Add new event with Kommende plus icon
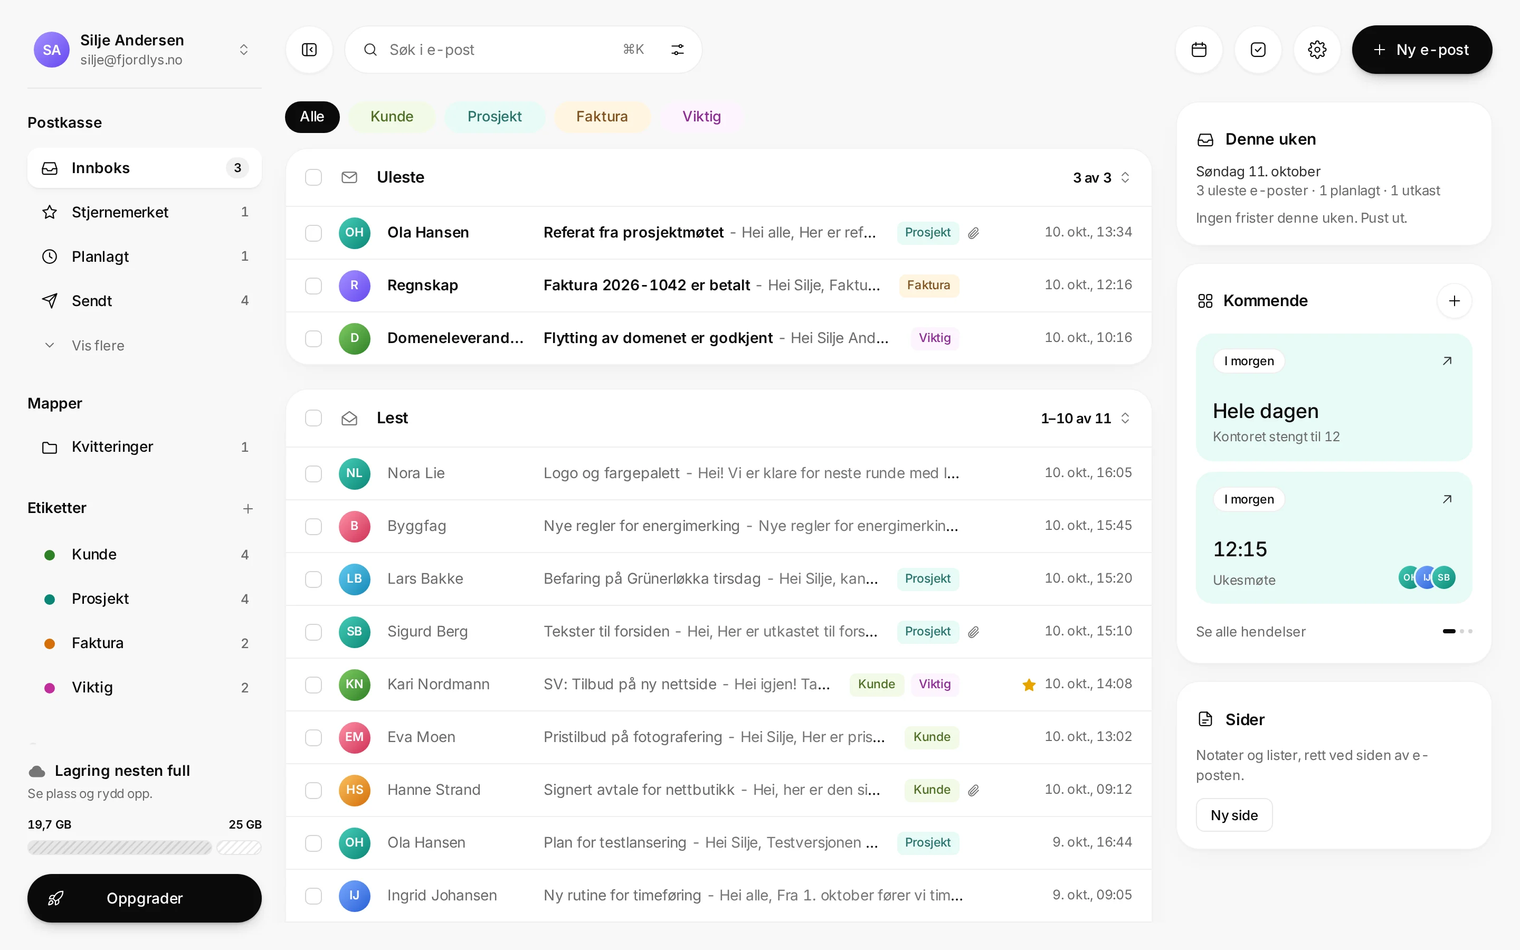The height and width of the screenshot is (950, 1520). [x=1454, y=301]
